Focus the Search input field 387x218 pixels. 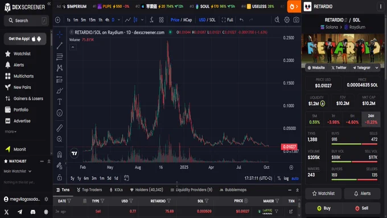point(26,20)
